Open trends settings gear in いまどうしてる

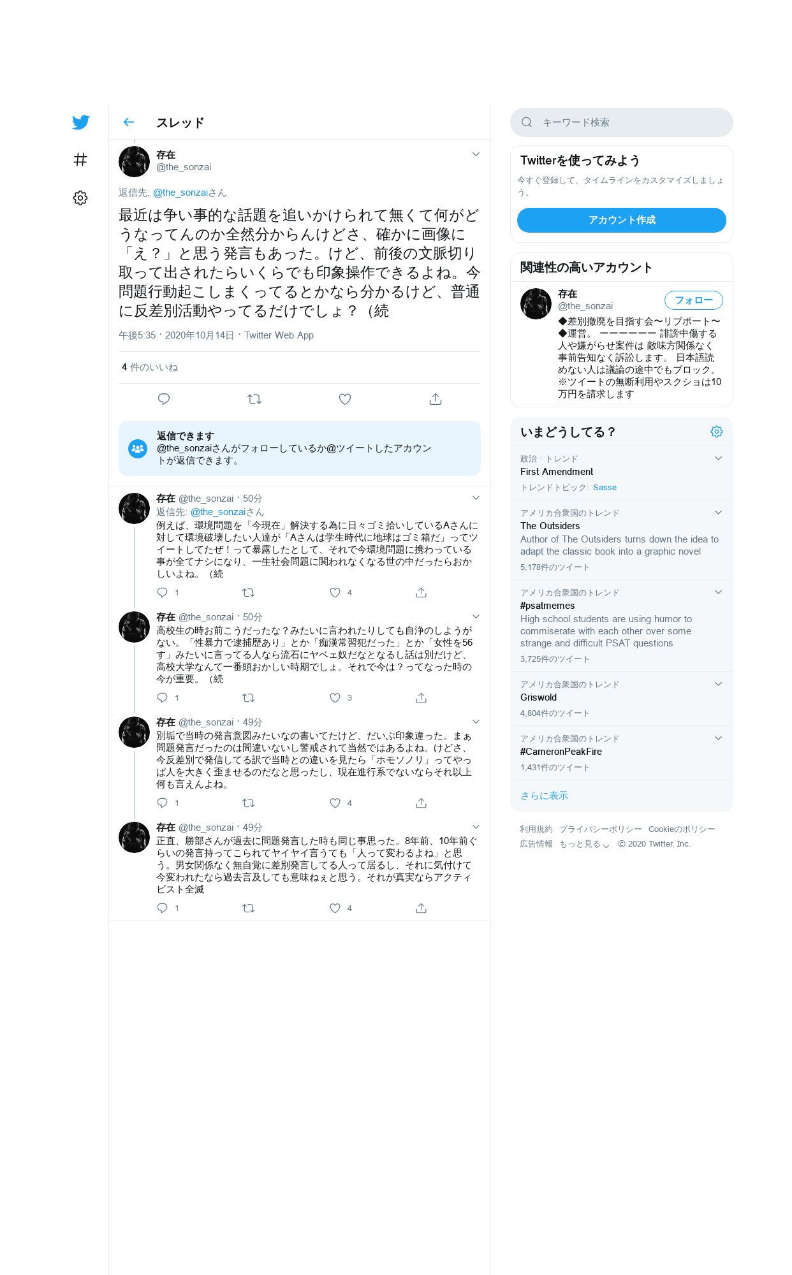click(x=717, y=432)
